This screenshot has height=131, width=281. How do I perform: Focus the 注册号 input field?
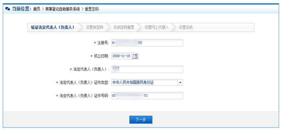pos(147,43)
